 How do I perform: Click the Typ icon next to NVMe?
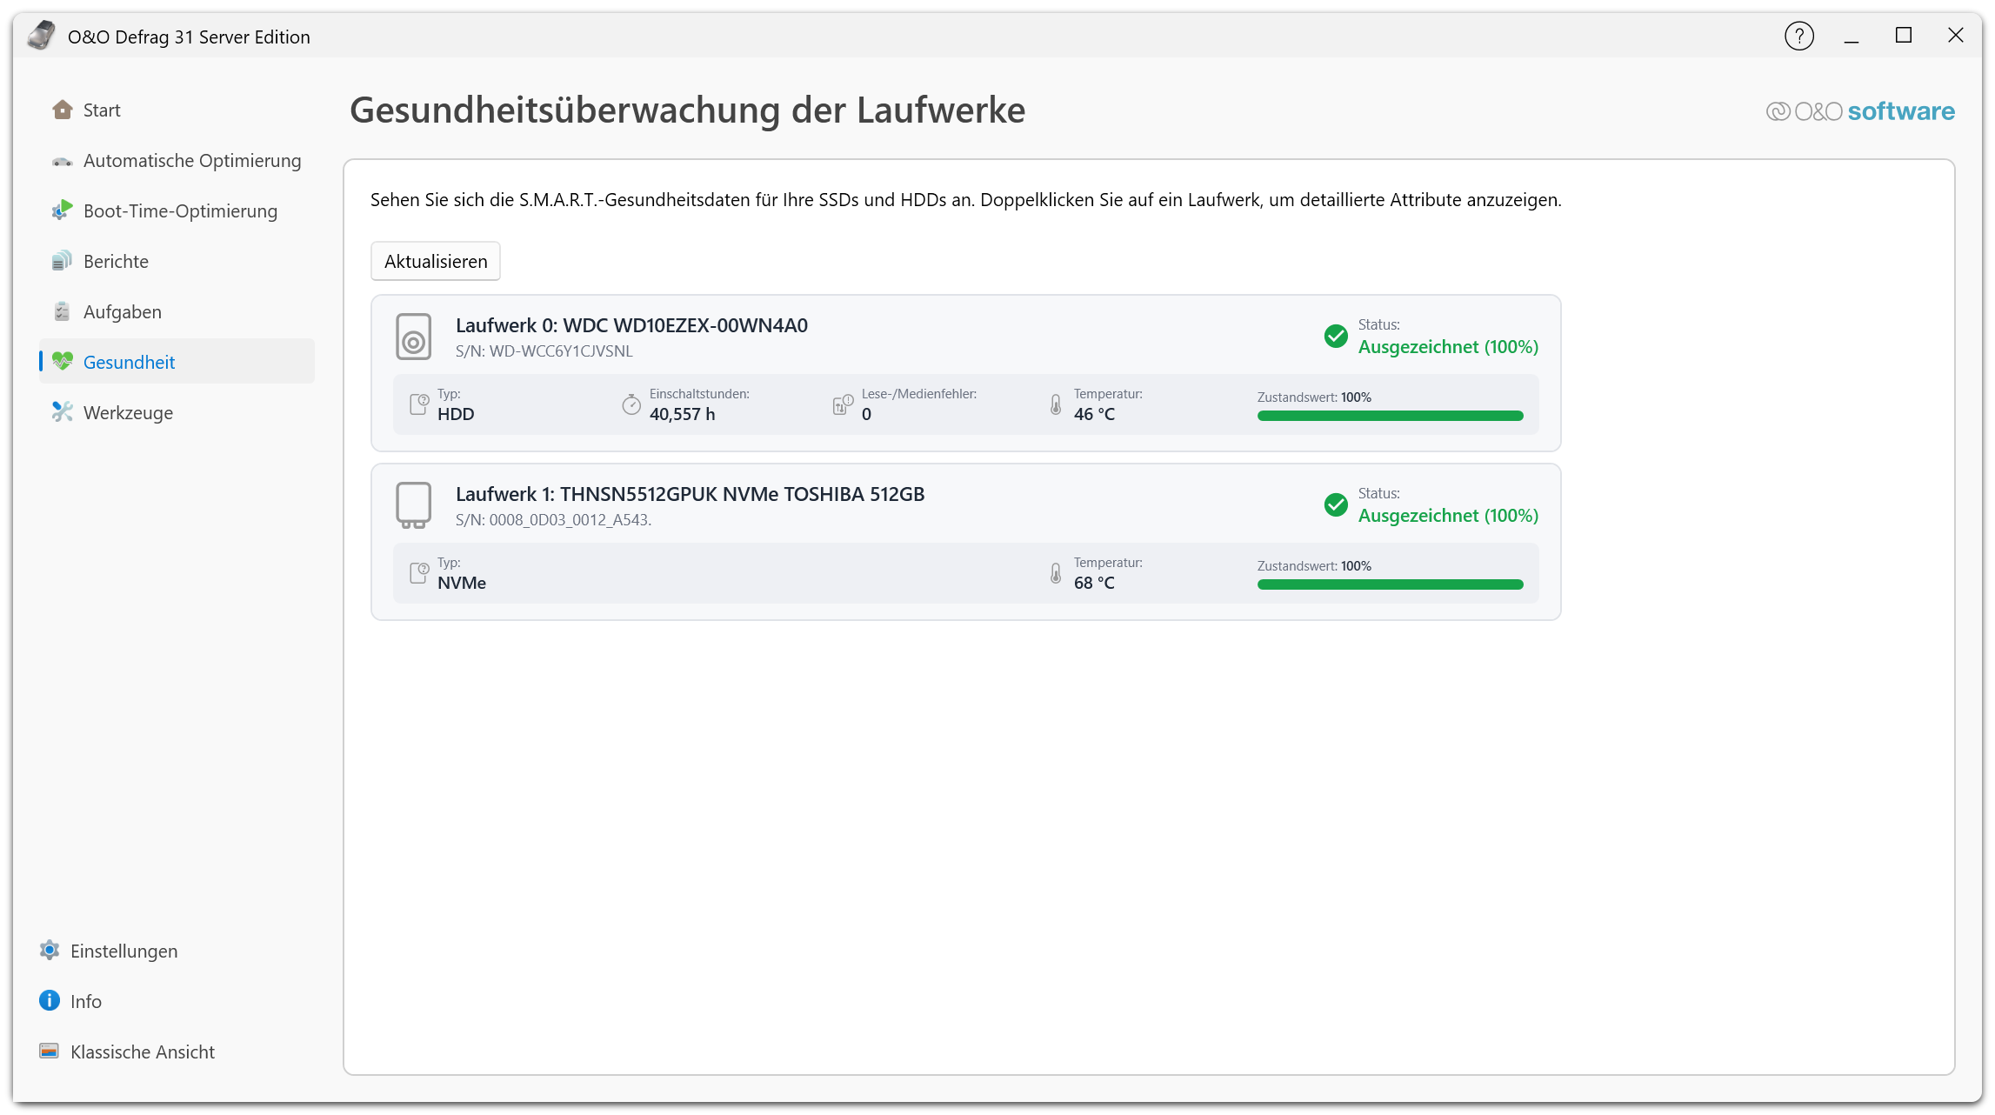point(419,572)
